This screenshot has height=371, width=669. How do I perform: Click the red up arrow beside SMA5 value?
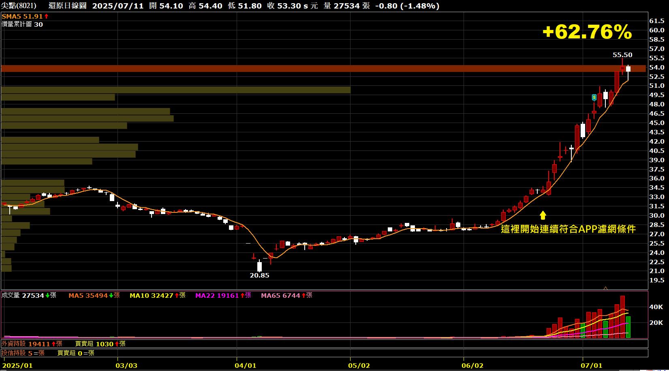point(47,16)
